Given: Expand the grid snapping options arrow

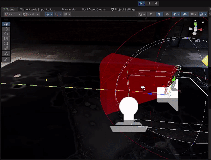Looking at the screenshot, I should point(61,14).
